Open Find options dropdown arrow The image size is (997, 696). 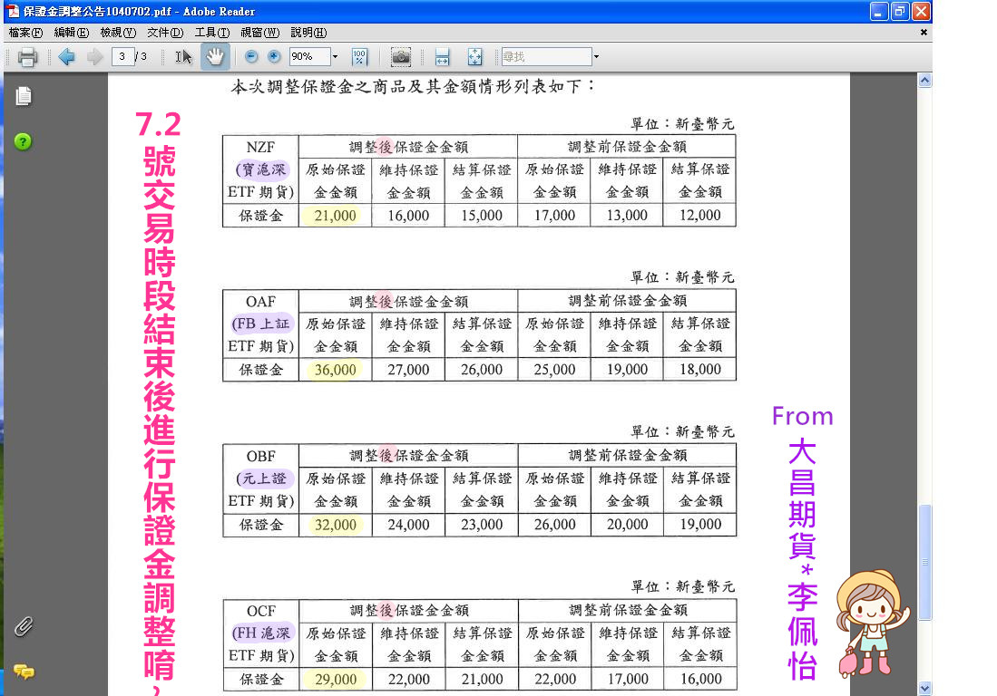pyautogui.click(x=596, y=56)
